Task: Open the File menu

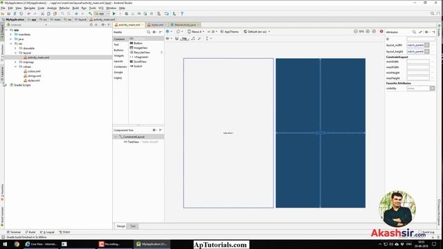Action: click(x=3, y=8)
